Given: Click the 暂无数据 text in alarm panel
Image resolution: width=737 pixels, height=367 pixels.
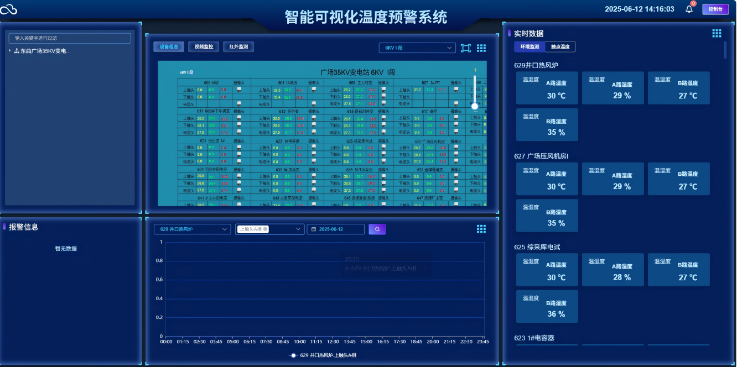Looking at the screenshot, I should point(66,249).
